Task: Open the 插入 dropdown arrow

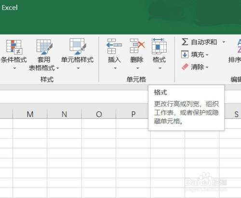Action: pos(115,68)
